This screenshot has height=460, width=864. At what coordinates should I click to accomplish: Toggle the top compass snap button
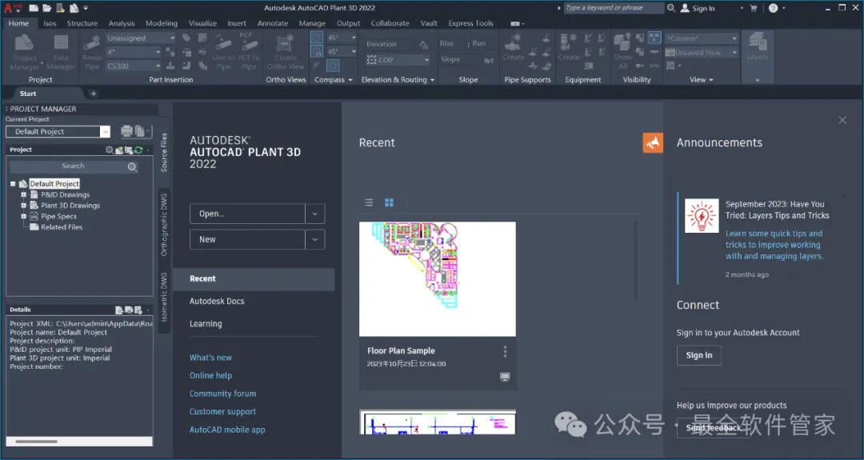click(317, 38)
